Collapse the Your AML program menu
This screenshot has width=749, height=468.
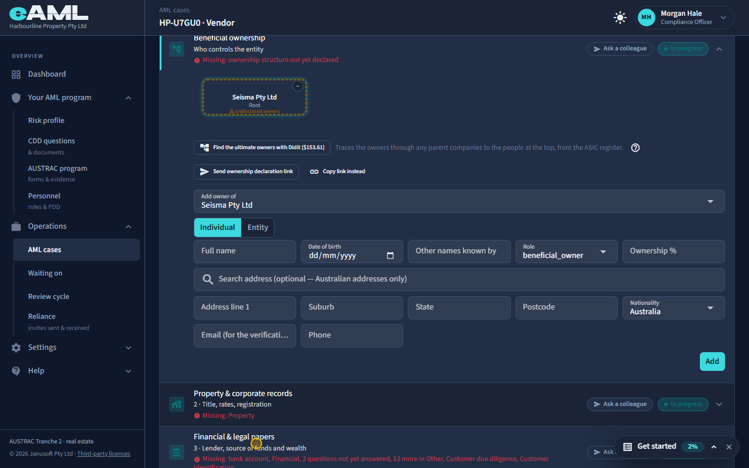pyautogui.click(x=129, y=98)
